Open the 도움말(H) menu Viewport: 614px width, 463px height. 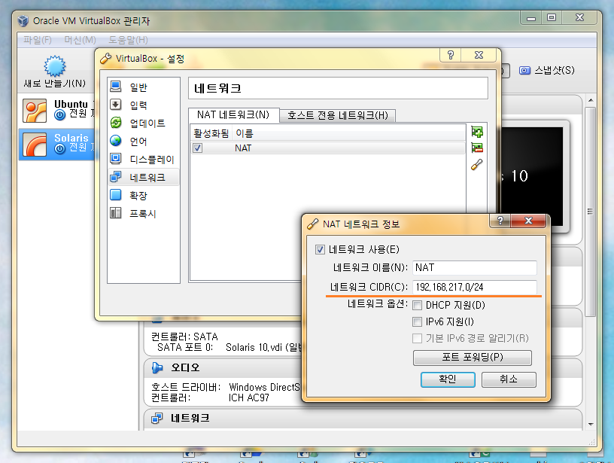[128, 40]
